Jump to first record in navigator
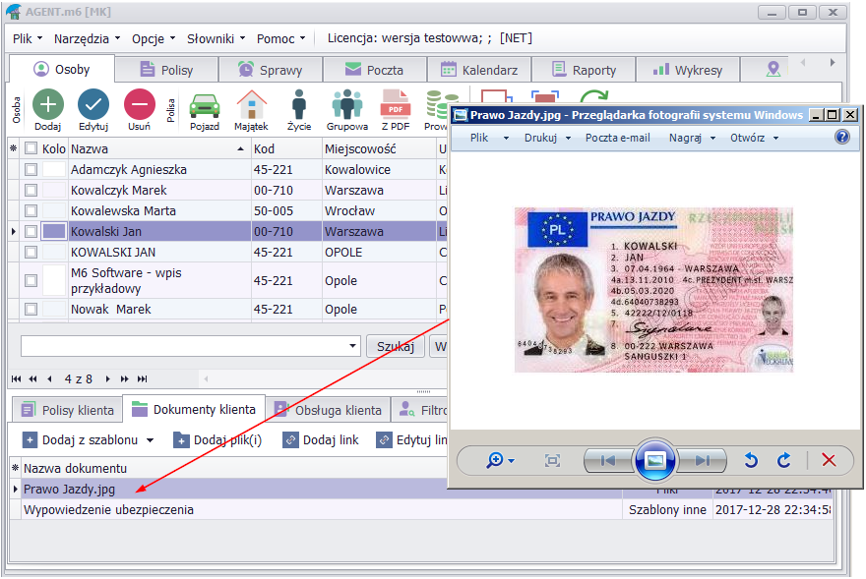 [x=16, y=379]
